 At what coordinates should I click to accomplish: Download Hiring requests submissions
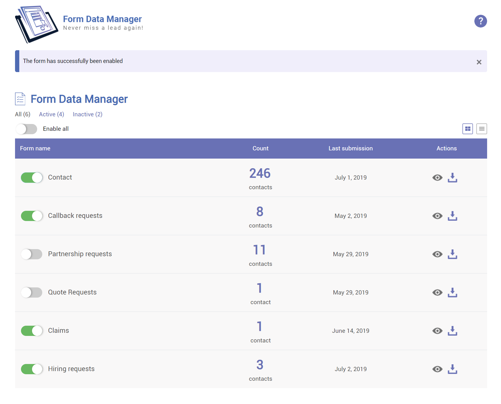[x=452, y=369]
